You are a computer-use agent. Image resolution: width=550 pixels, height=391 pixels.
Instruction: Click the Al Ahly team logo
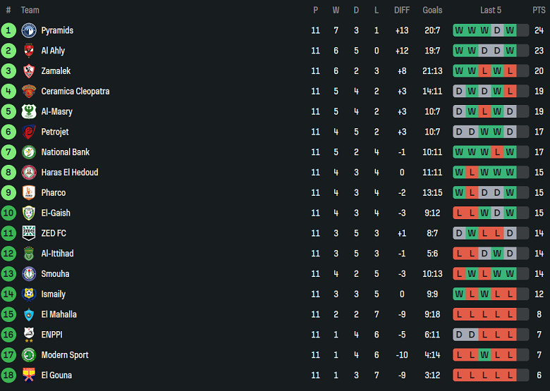pyautogui.click(x=29, y=51)
